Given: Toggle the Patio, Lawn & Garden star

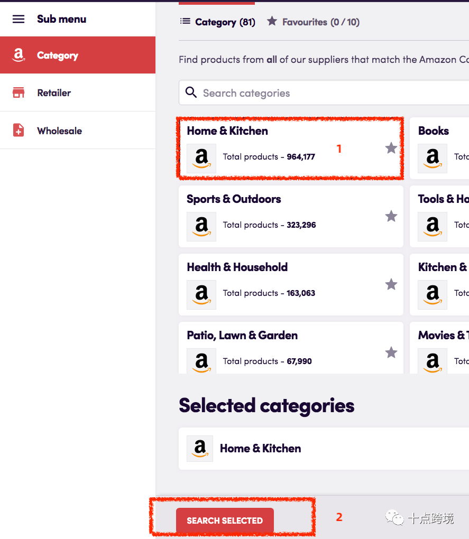Looking at the screenshot, I should (391, 352).
